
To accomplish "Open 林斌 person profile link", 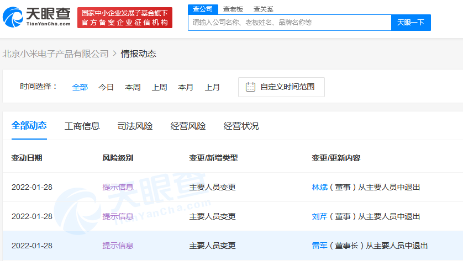I will [320, 187].
